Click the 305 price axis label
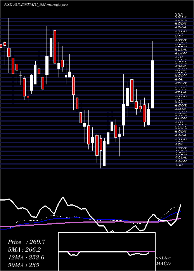Image resolution: width=194 pixels, height=271 pixels. click(x=178, y=15)
